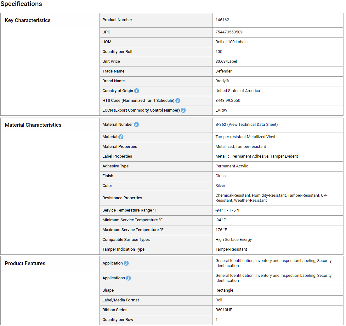
Task: Click the Product Features section heading
Action: tap(25, 264)
